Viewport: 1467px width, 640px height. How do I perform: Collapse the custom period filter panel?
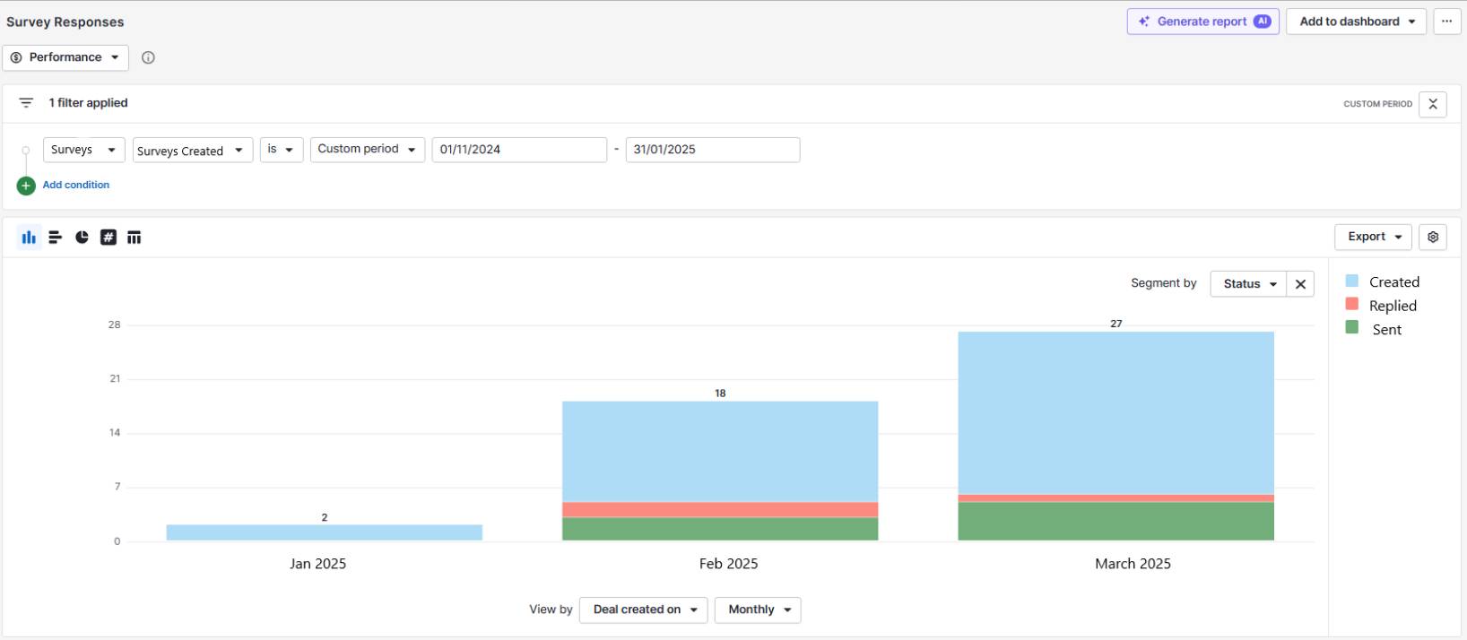tap(1433, 104)
